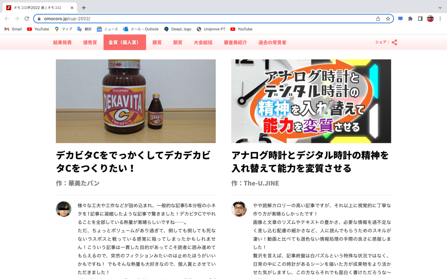The width and height of the screenshot is (447, 279).
Task: Click the browser forward arrow
Action: click(x=17, y=19)
